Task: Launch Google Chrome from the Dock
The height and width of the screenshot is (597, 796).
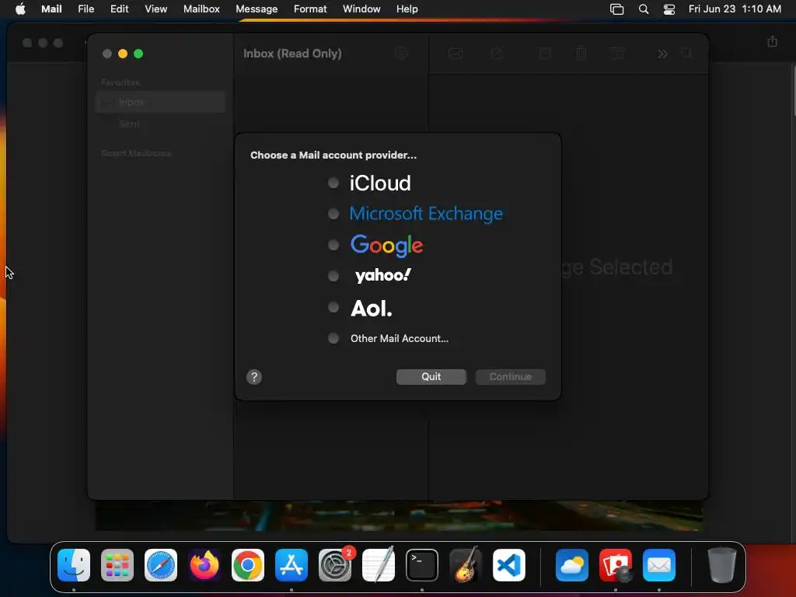Action: [248, 565]
